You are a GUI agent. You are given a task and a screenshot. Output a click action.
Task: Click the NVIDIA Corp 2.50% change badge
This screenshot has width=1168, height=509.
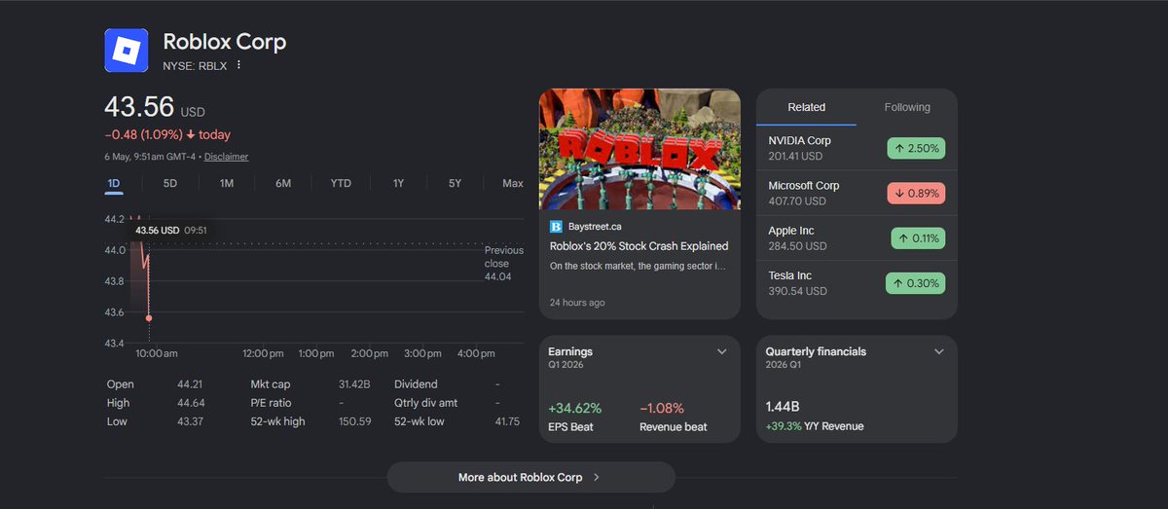[916, 148]
